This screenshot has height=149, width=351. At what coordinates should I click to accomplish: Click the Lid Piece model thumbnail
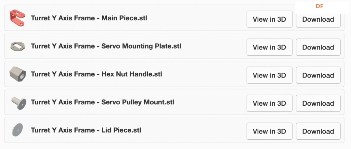tap(17, 130)
